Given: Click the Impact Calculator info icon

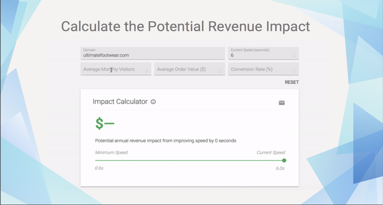Looking at the screenshot, I should pyautogui.click(x=153, y=102).
